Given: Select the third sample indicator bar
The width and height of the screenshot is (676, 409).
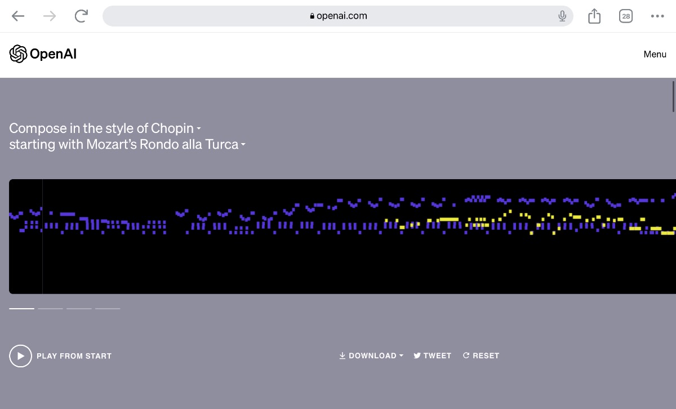Looking at the screenshot, I should 79,308.
